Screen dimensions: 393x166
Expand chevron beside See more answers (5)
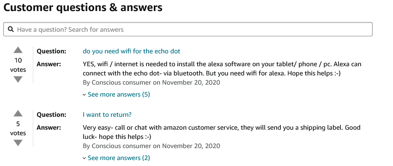85,95
